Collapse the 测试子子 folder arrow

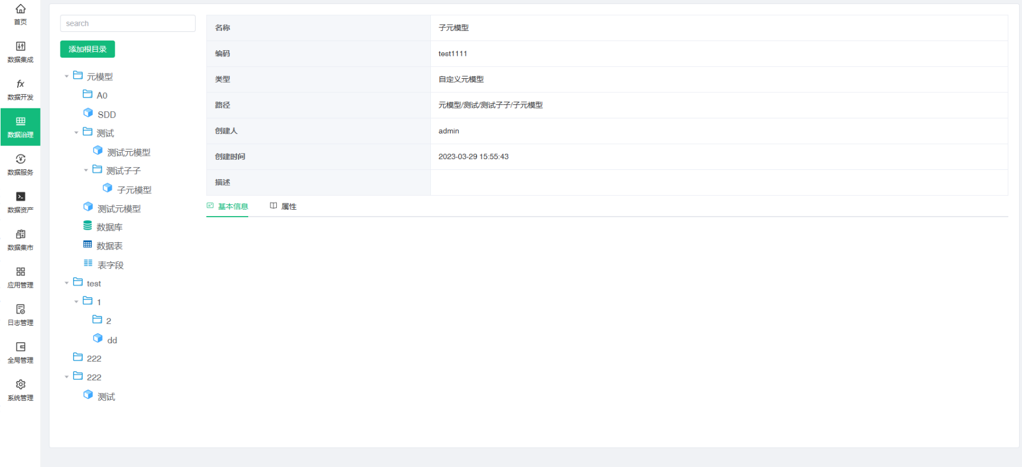coord(86,170)
